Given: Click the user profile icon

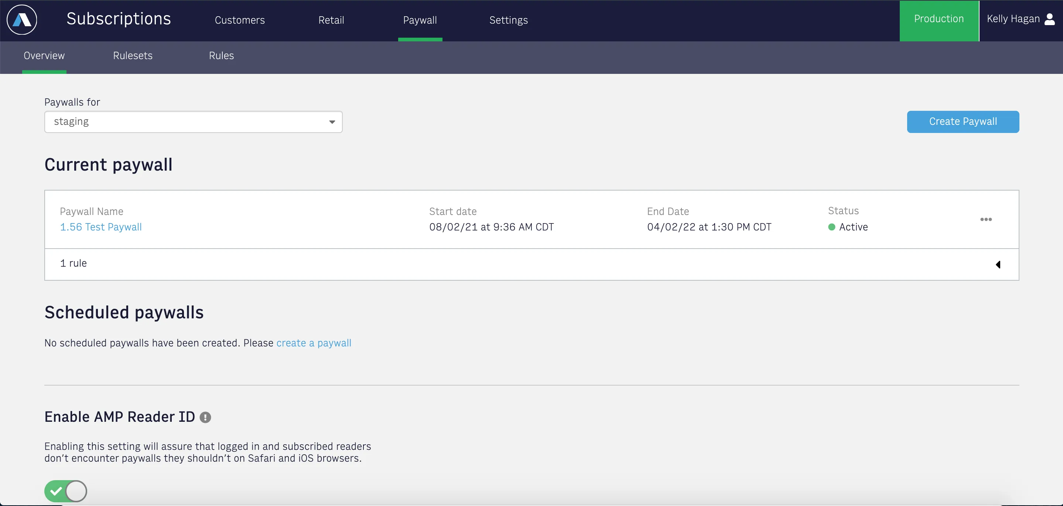Looking at the screenshot, I should point(1049,19).
